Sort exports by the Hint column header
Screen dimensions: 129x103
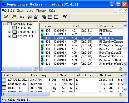coord(84,26)
